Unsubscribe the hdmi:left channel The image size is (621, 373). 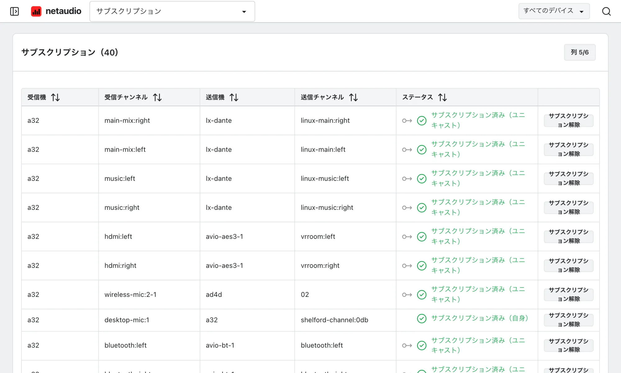(x=569, y=237)
